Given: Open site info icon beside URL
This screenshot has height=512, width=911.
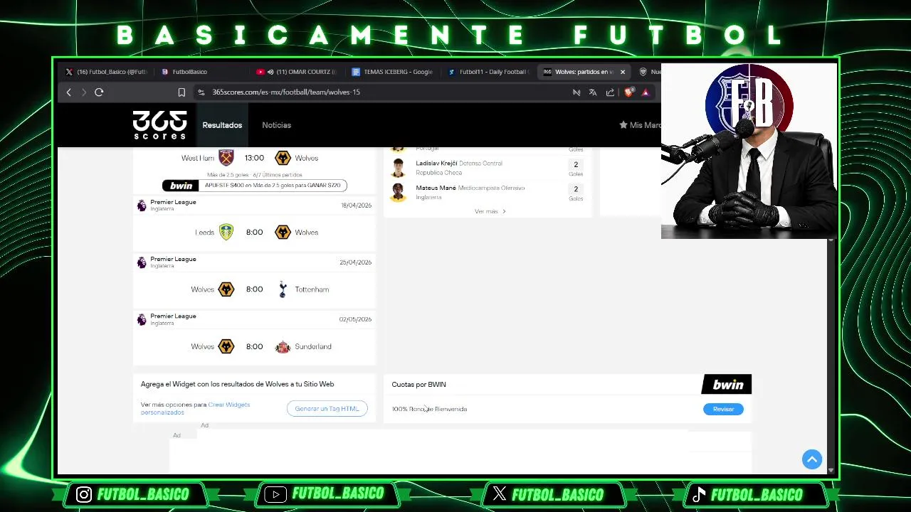Looking at the screenshot, I should pos(201,92).
